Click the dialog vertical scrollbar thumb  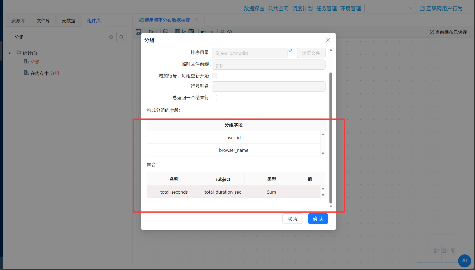click(x=331, y=138)
